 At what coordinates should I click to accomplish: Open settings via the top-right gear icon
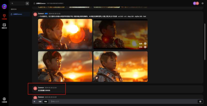(x=202, y=3)
